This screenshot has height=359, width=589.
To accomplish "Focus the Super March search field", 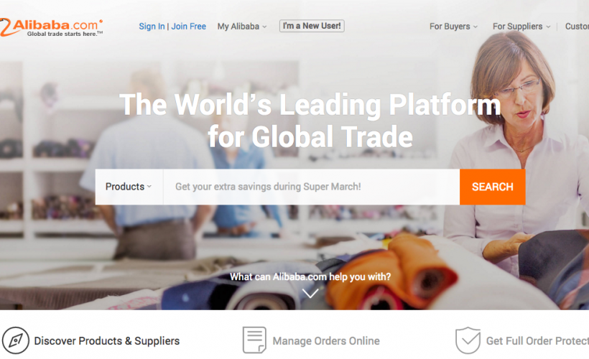I will click(312, 187).
